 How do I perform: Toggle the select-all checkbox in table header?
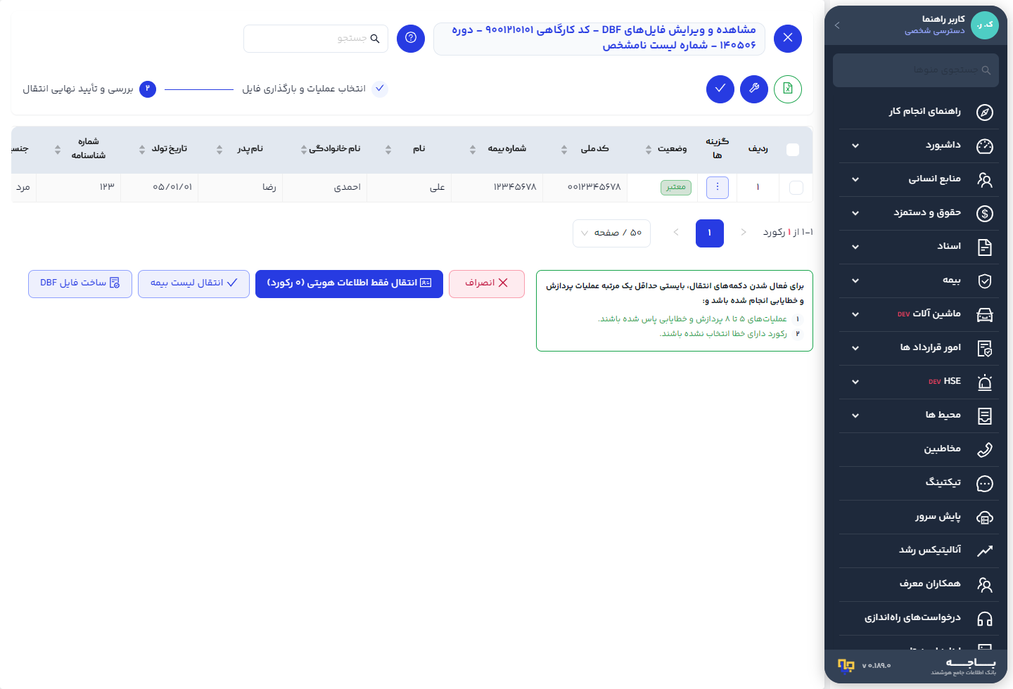click(x=793, y=150)
